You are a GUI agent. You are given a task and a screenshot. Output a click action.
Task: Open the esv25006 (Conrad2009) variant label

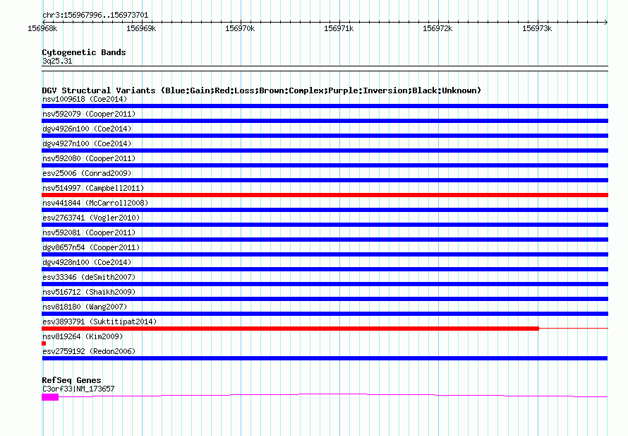(86, 173)
